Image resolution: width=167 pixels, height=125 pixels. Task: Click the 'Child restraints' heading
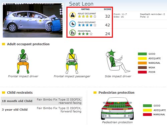(x=20, y=93)
